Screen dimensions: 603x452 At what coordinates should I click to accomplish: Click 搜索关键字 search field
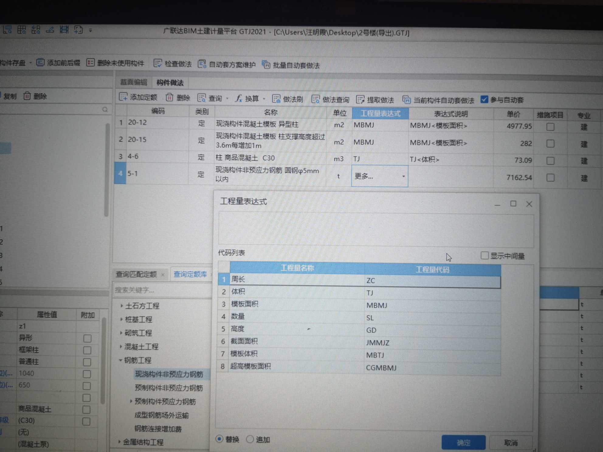point(162,290)
